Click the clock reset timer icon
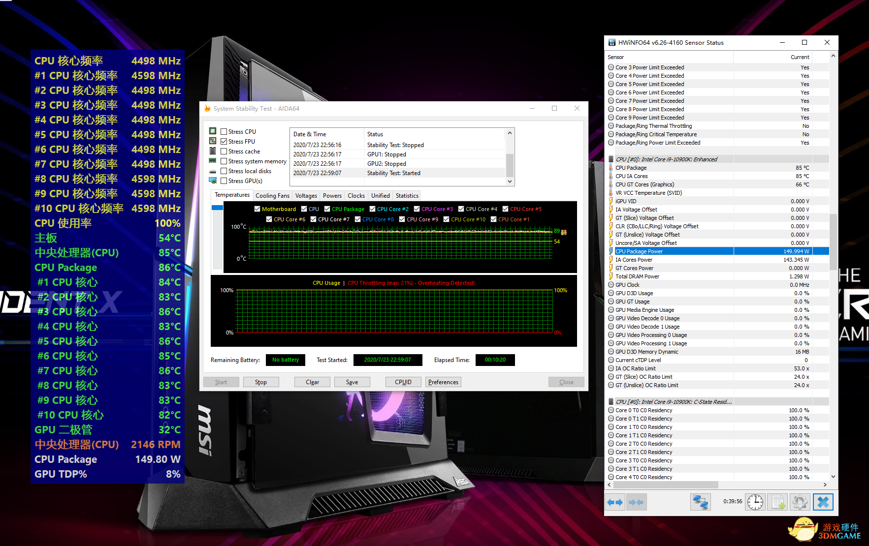869x546 pixels. coord(755,502)
